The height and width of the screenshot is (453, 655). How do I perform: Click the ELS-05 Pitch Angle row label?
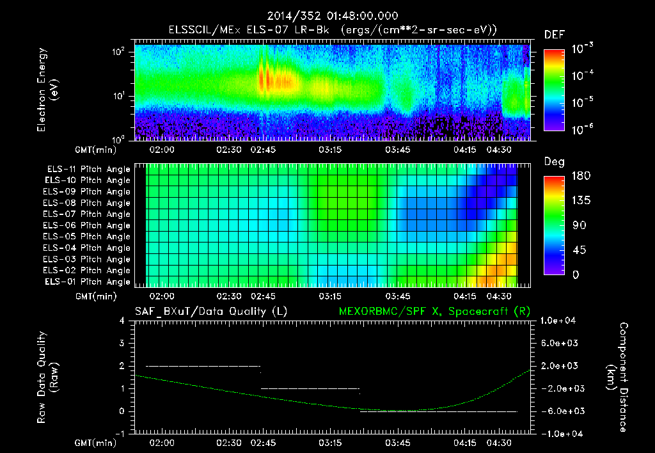tap(86, 237)
